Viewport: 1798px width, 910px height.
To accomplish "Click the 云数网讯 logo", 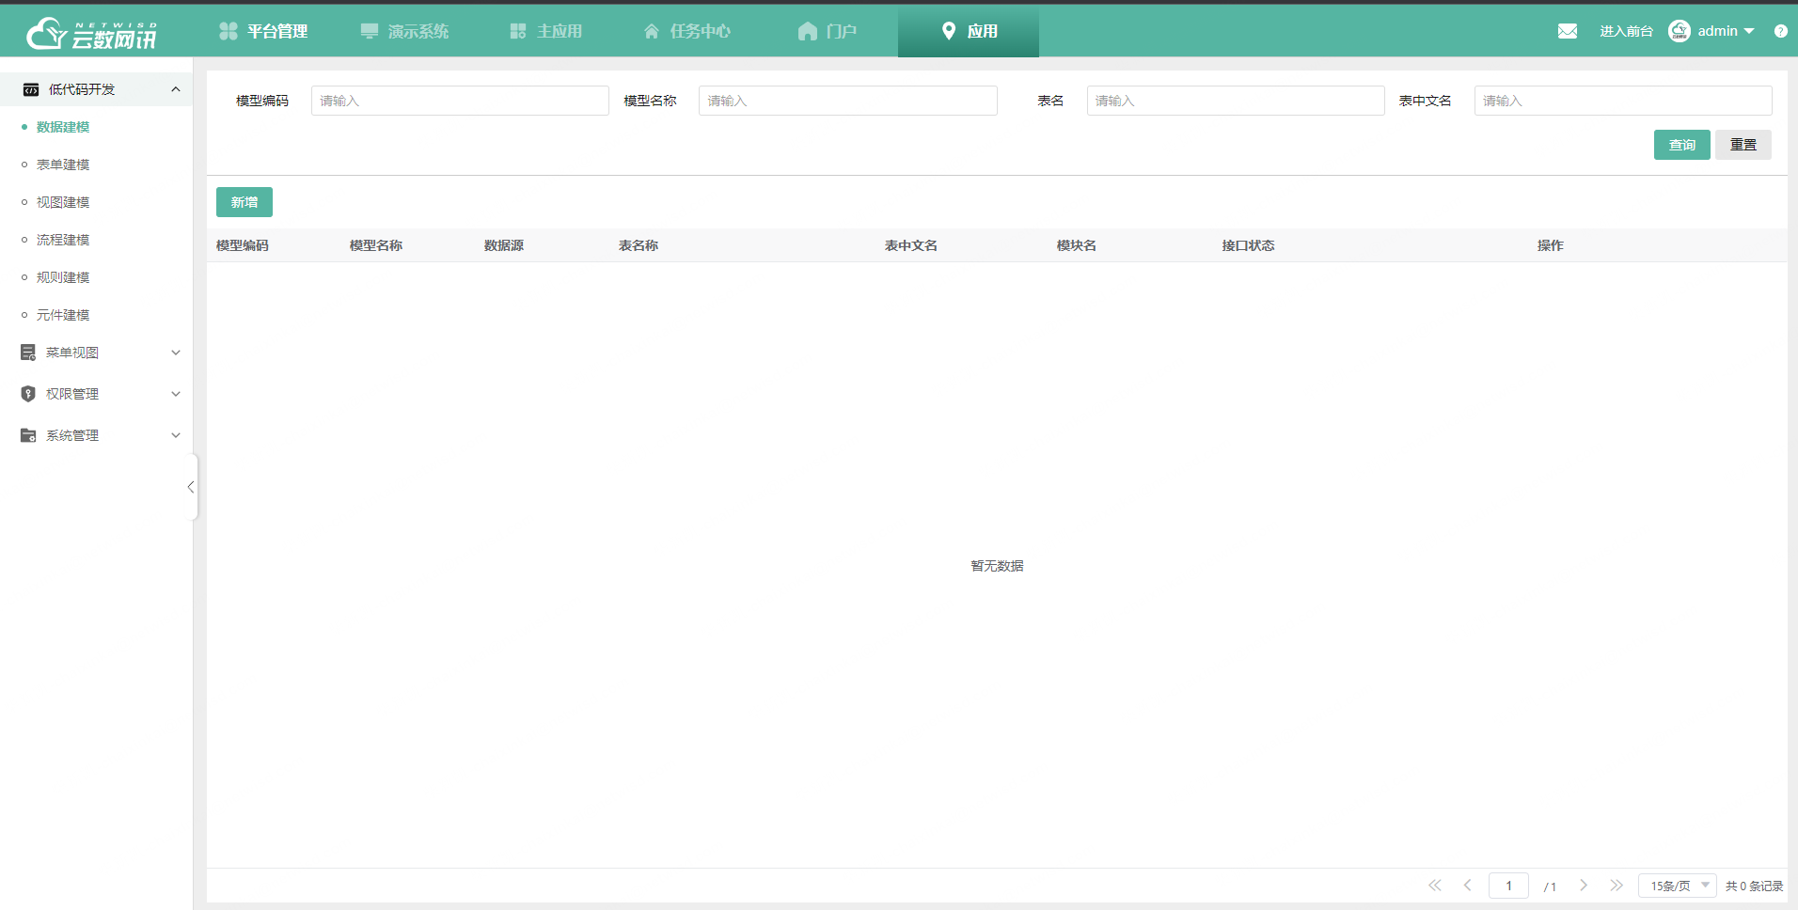I will tap(91, 34).
